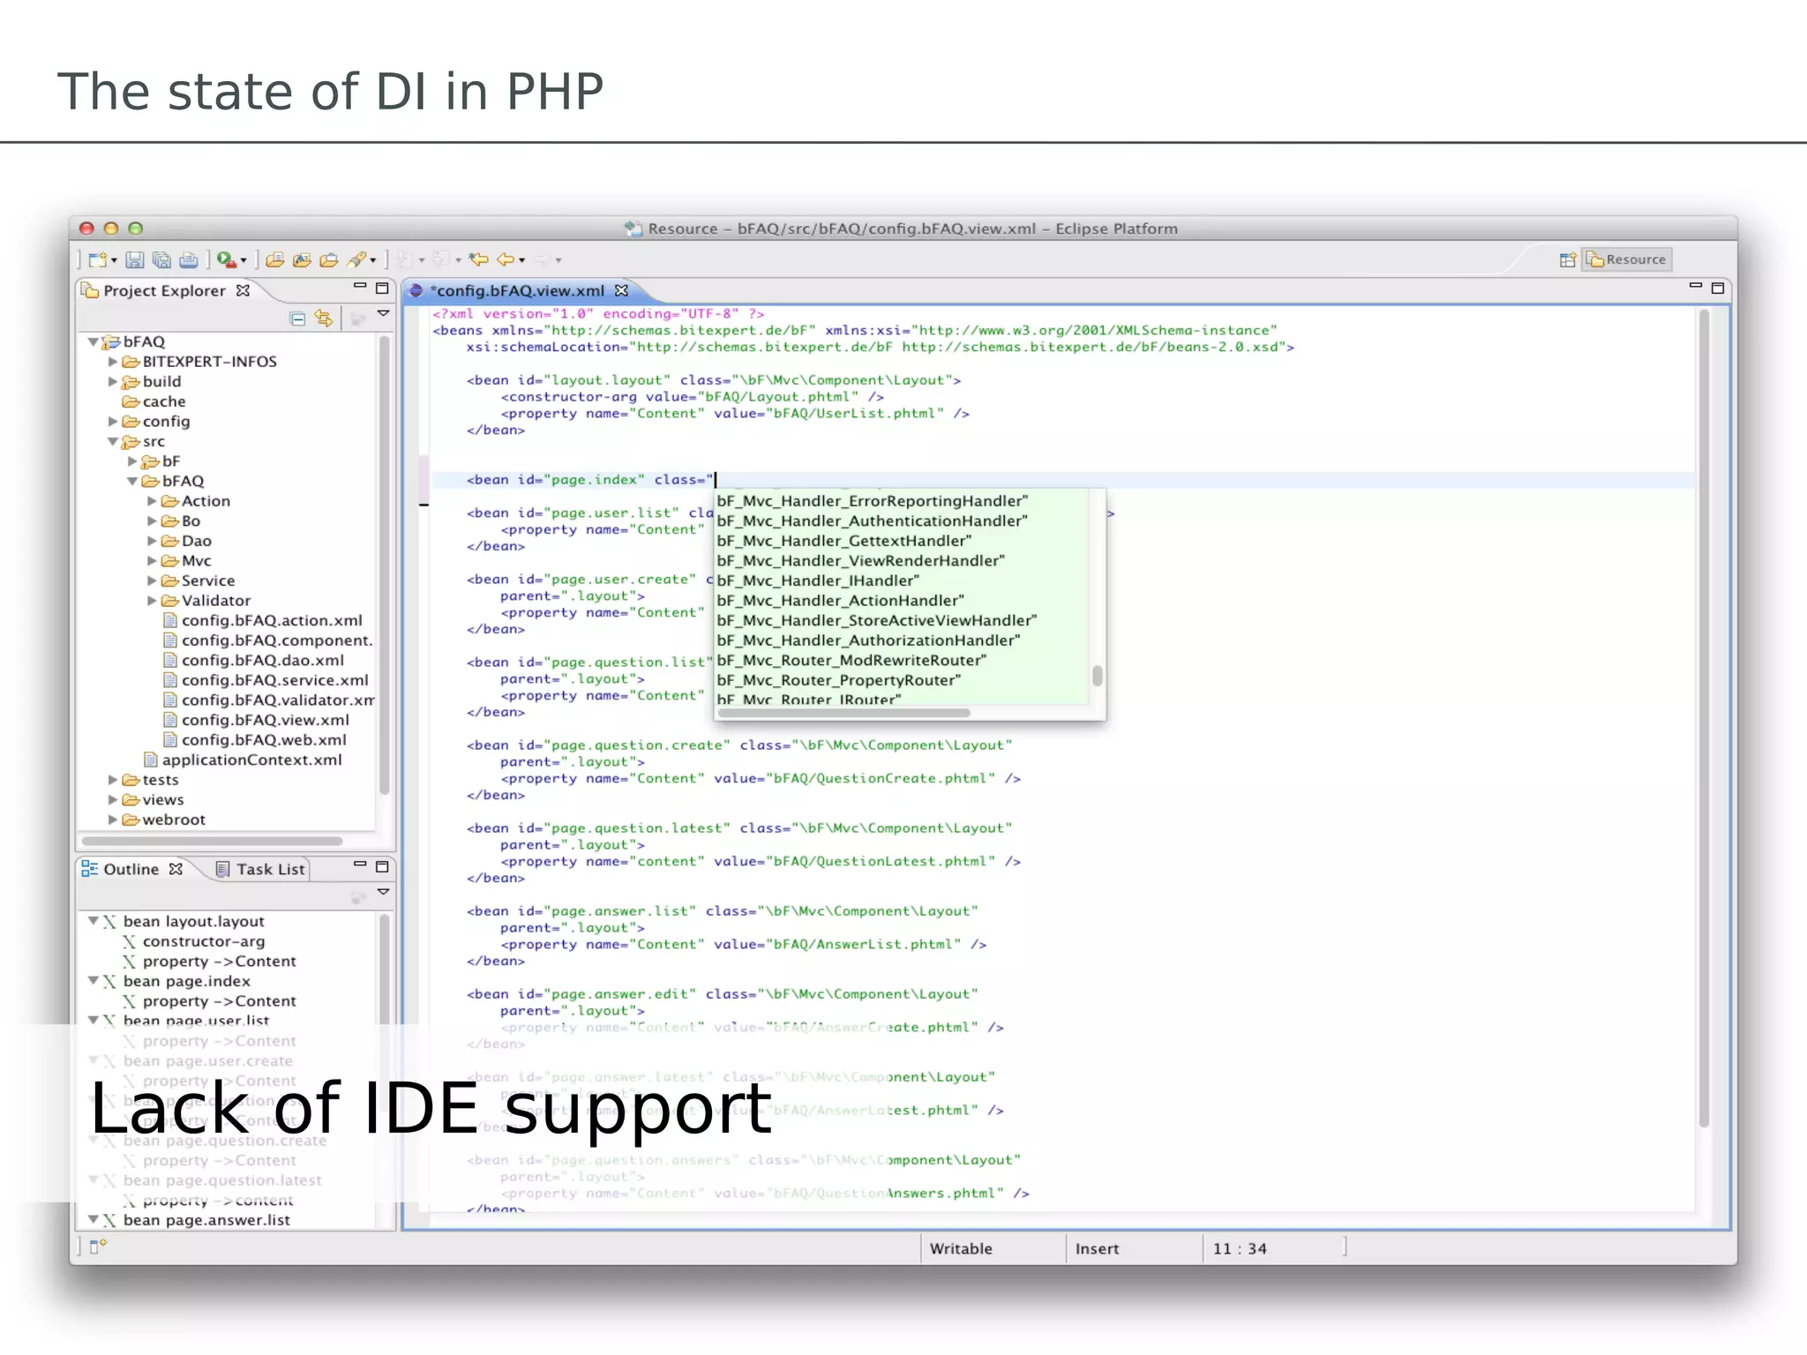Select config.bFAQ.service.xml file
1807x1355 pixels.
click(266, 680)
